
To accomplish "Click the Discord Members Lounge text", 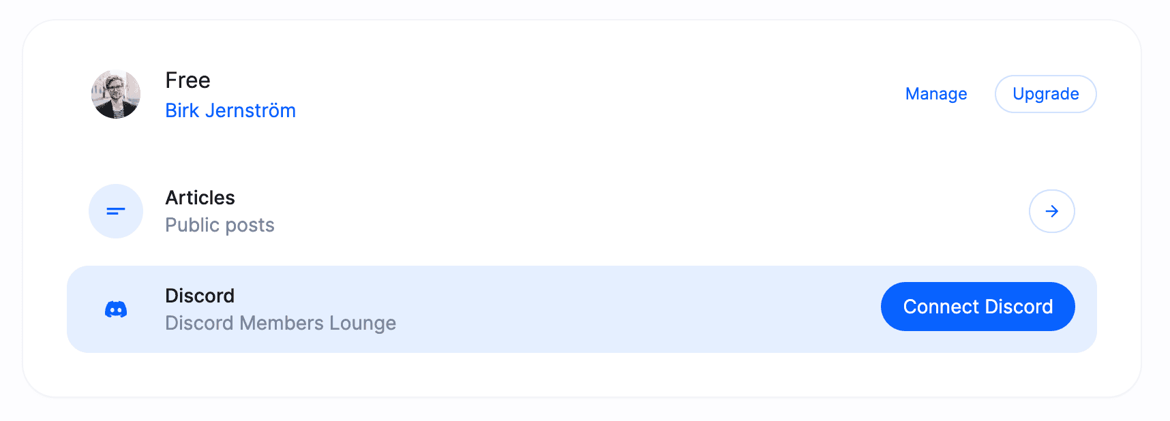I will pyautogui.click(x=281, y=323).
